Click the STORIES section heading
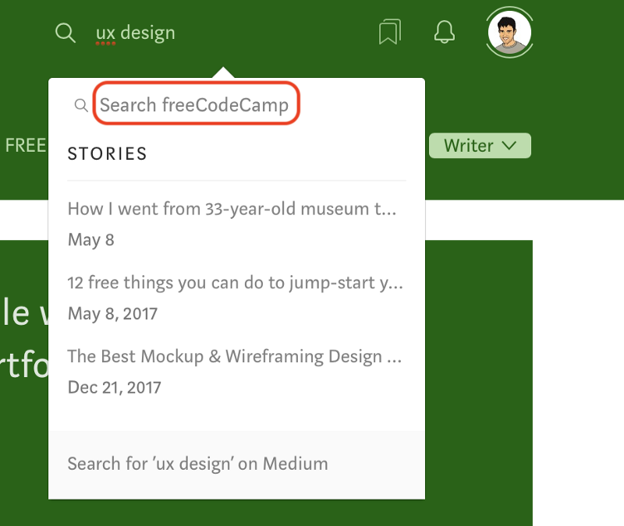Image resolution: width=624 pixels, height=526 pixels. pos(107,154)
